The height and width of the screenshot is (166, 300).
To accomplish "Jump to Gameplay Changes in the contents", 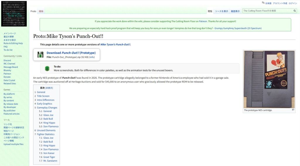I will click(47, 108).
